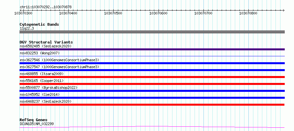This screenshot has height=131, width=294.
Task: Click the nsv1045952 (Coe2014) variant label
Action: coord(40,94)
